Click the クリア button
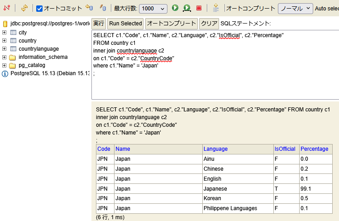 point(209,24)
